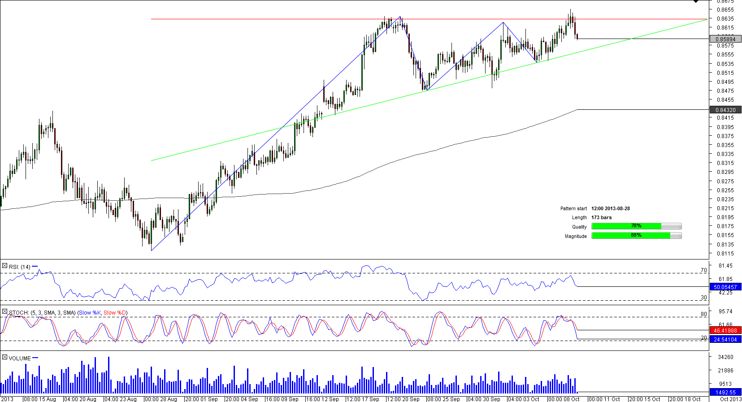Click the RSI: (14) indicator label
Screen dimensions: 742x402
coord(19,267)
